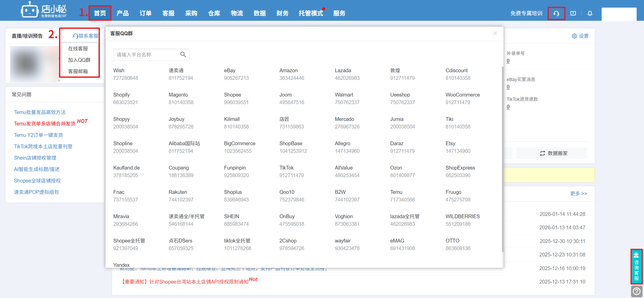This screenshot has width=644, height=298.
Task: Click the 设置 gear icon
Action: coord(574,36)
